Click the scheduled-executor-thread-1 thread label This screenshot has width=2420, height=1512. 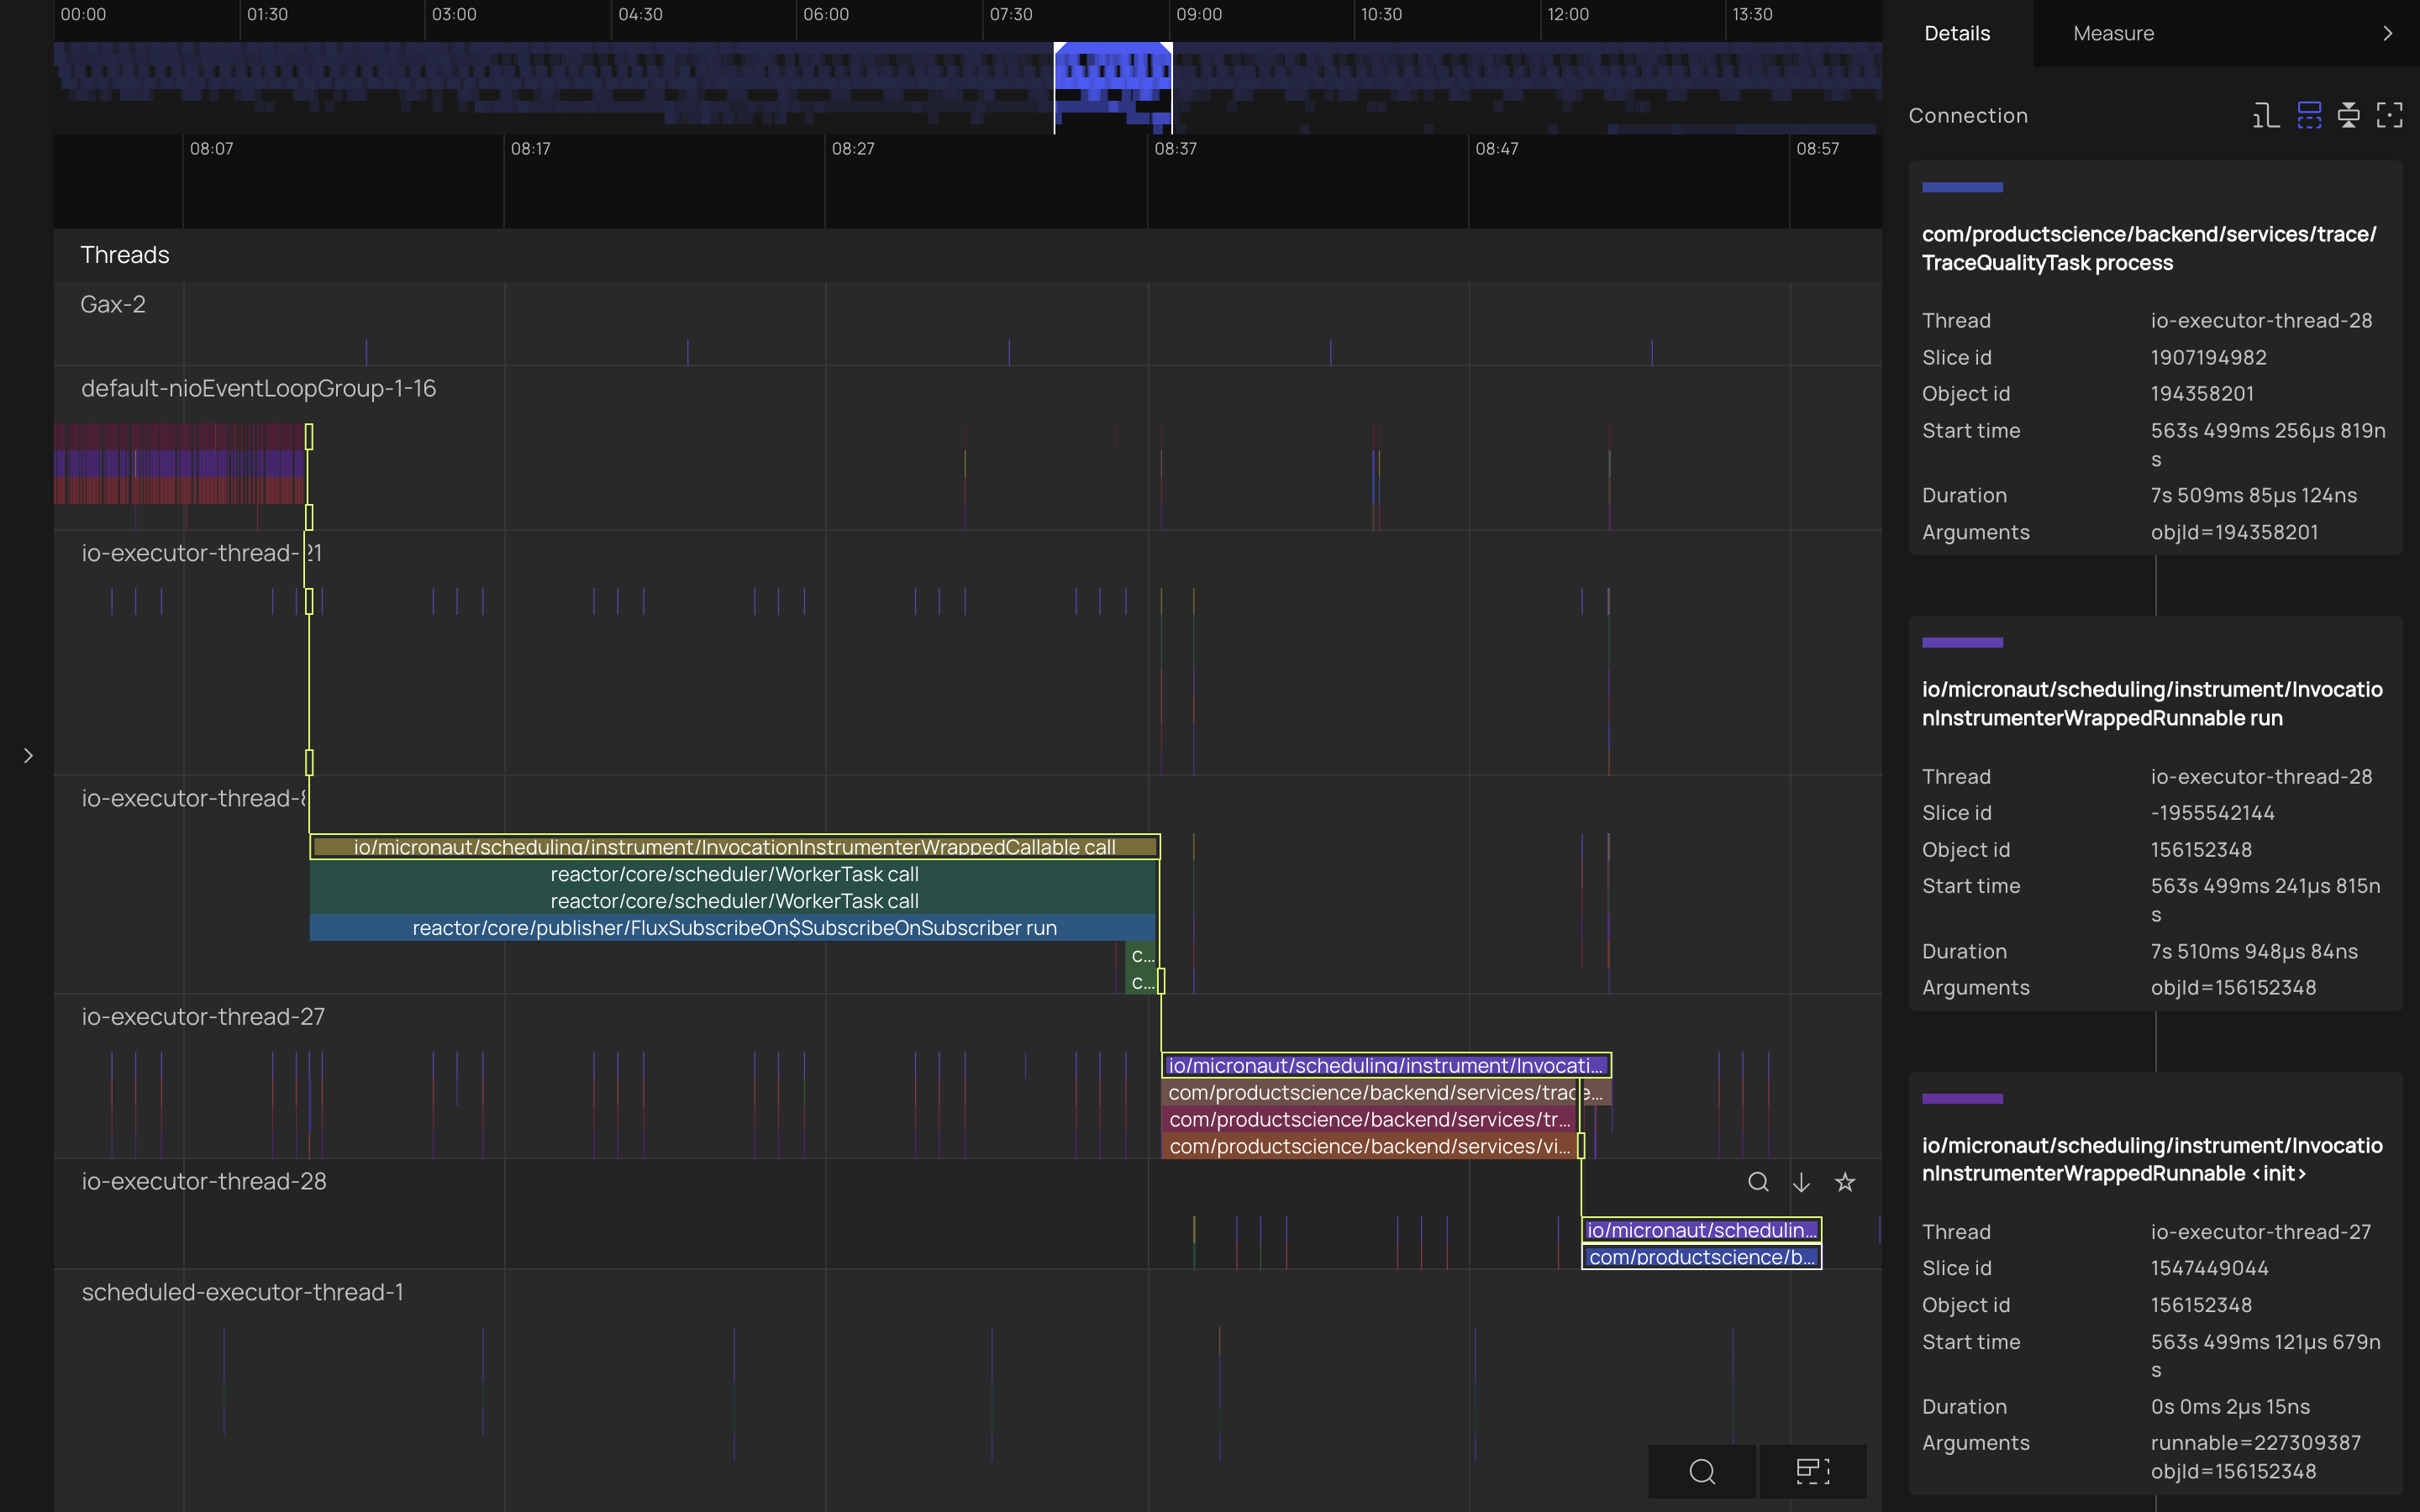[x=242, y=1292]
